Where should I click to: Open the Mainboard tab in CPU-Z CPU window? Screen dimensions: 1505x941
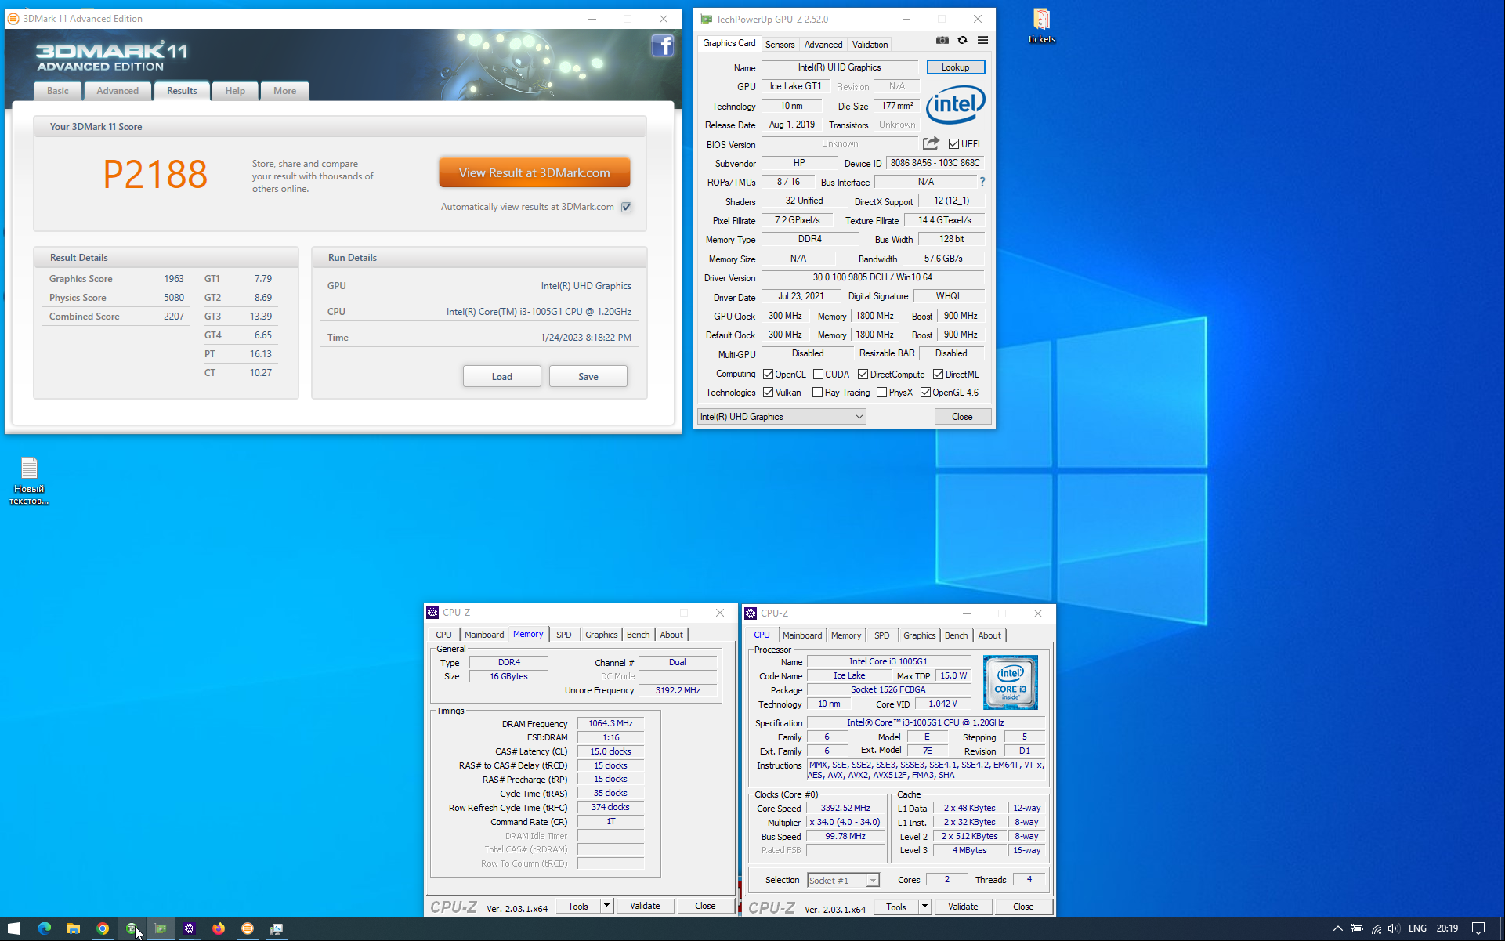click(802, 635)
